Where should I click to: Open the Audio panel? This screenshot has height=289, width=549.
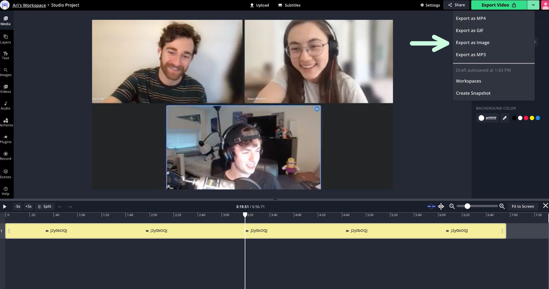click(x=5, y=106)
